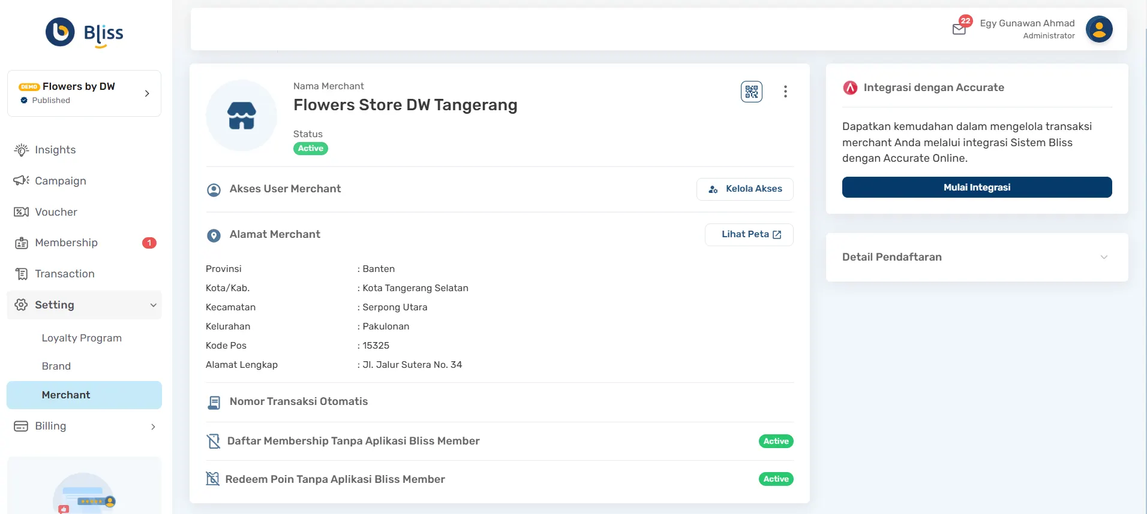Click the Transaction receipt icon
Viewport: 1147px width, 514px height.
22,274
